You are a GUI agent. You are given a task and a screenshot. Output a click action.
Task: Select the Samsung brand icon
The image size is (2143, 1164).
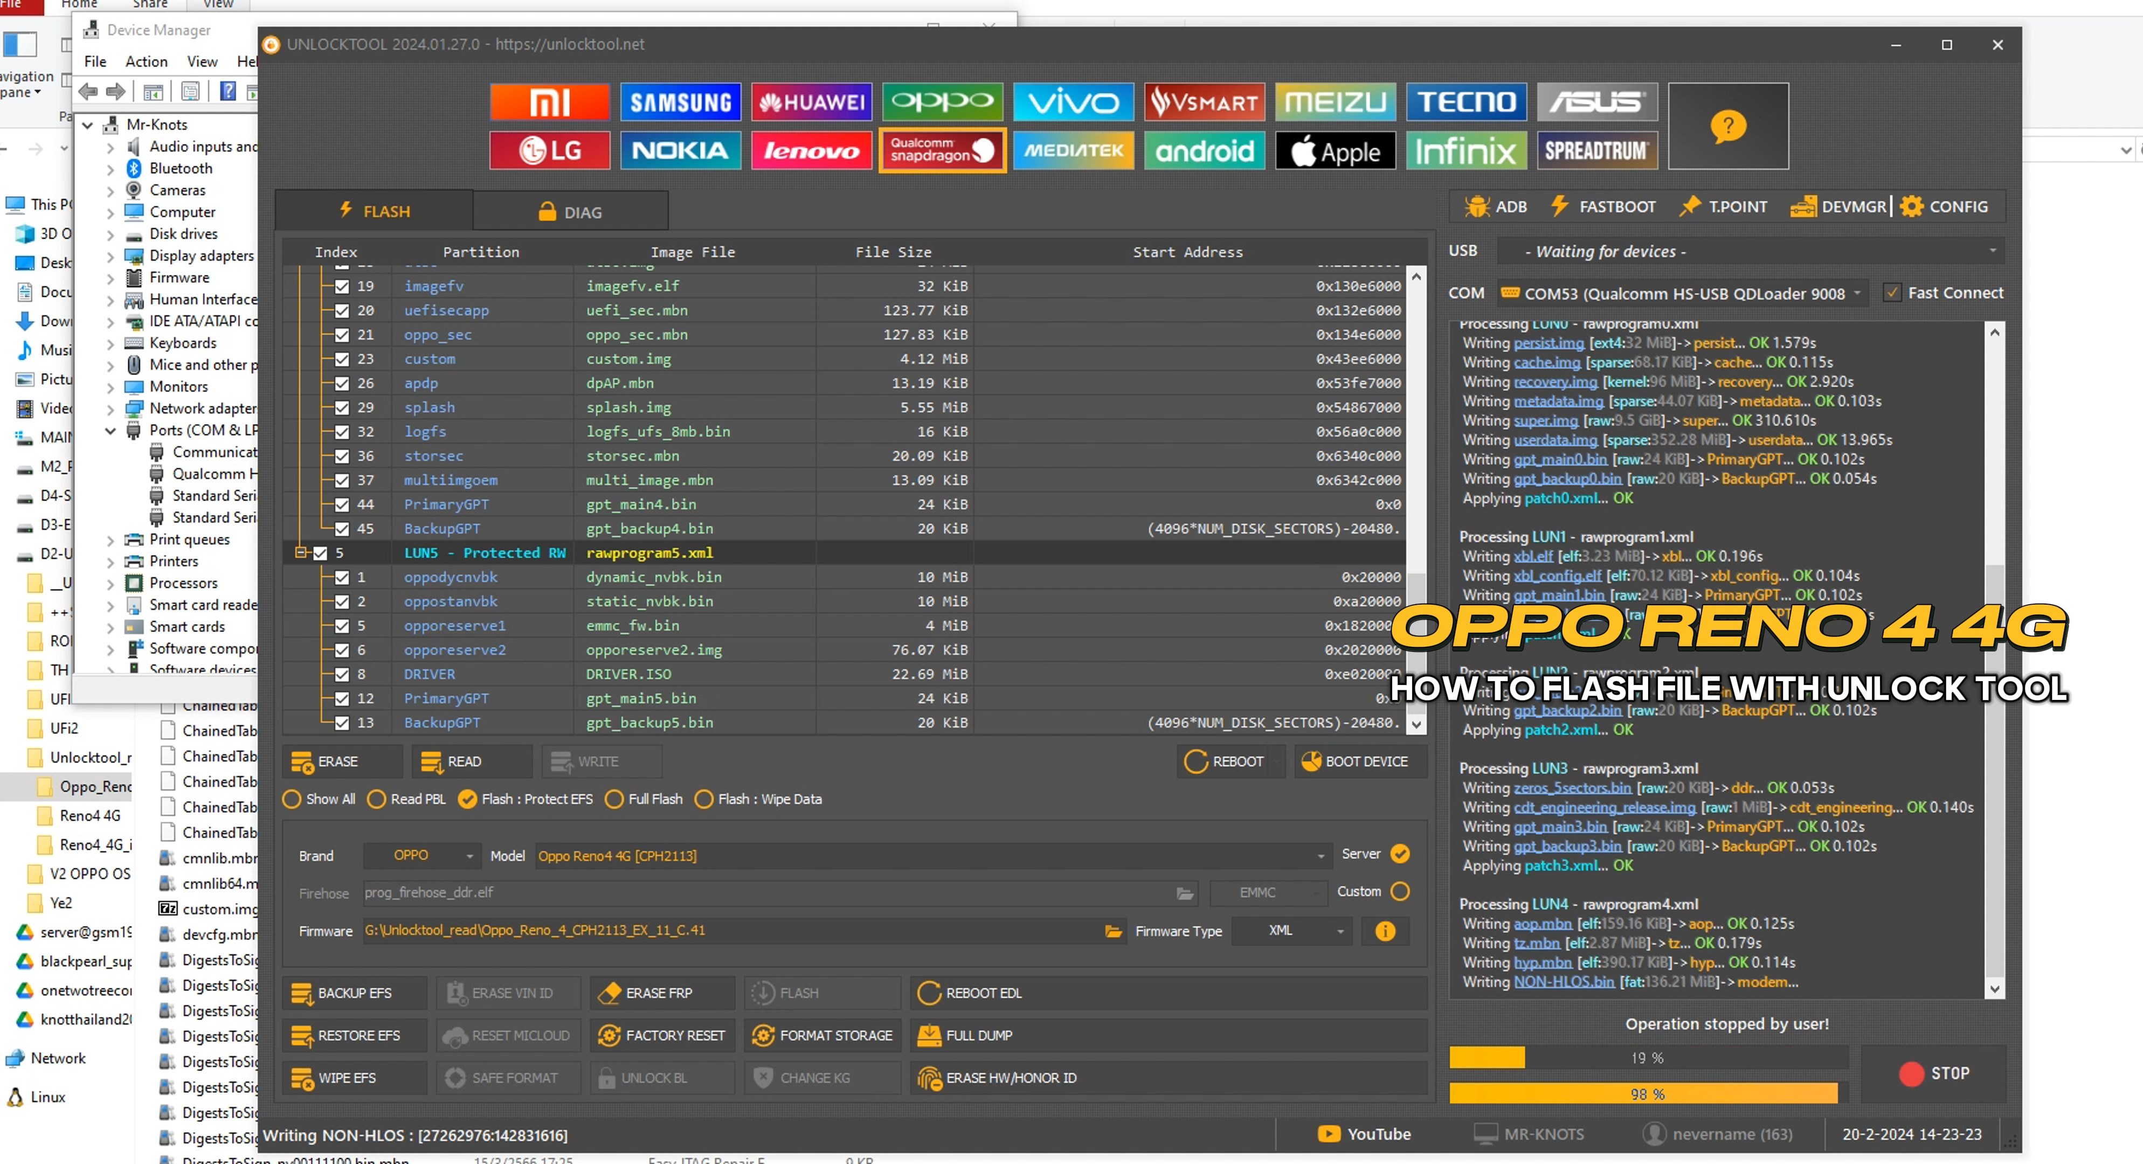click(x=680, y=102)
